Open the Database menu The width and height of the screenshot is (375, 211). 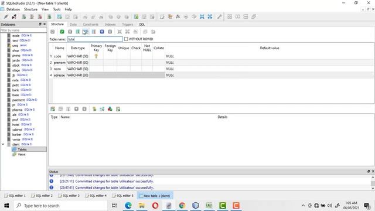[x=13, y=9]
